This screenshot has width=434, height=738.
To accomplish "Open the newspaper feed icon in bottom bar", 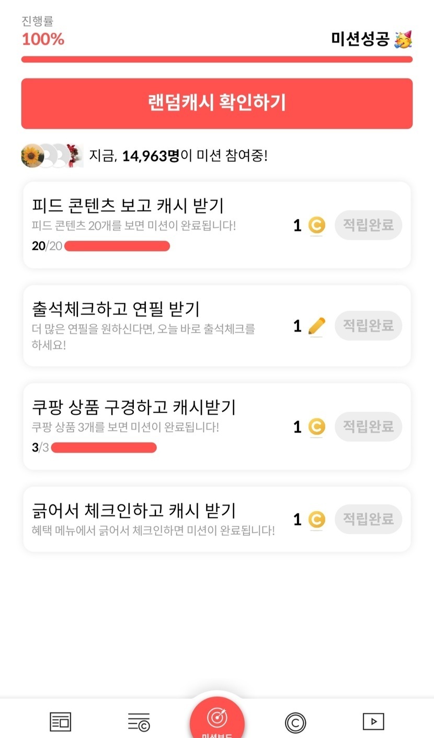I will (x=60, y=722).
